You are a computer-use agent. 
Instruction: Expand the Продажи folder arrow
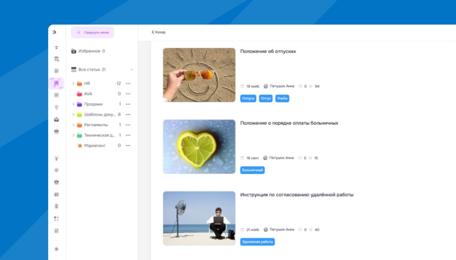73,104
